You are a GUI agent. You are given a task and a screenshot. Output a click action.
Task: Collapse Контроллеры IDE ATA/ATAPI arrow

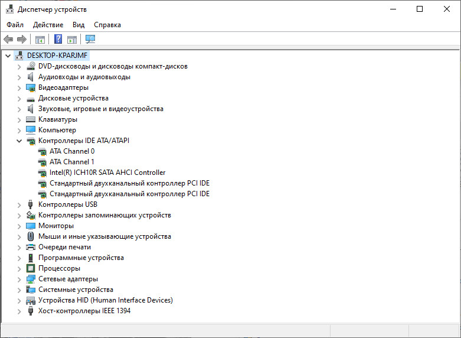[x=19, y=141]
